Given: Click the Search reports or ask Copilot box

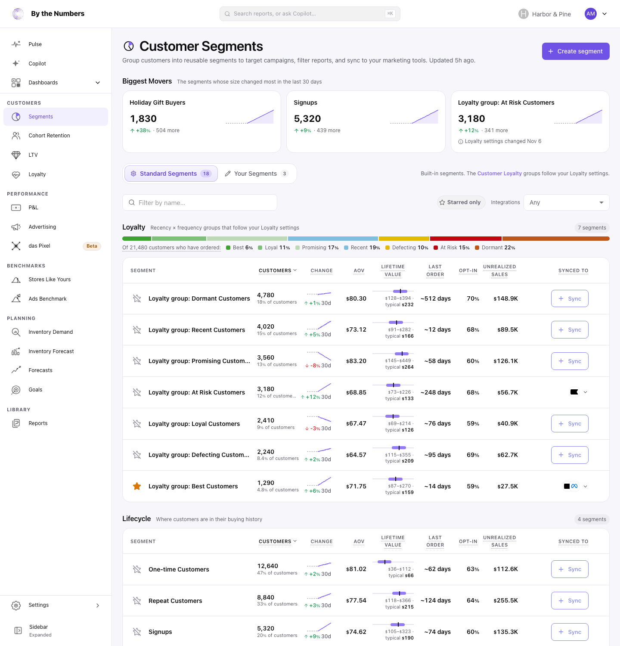Looking at the screenshot, I should [310, 14].
